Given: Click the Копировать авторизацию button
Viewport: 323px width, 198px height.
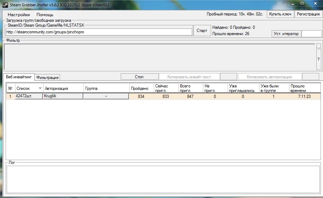Looking at the screenshot, I should (270, 77).
